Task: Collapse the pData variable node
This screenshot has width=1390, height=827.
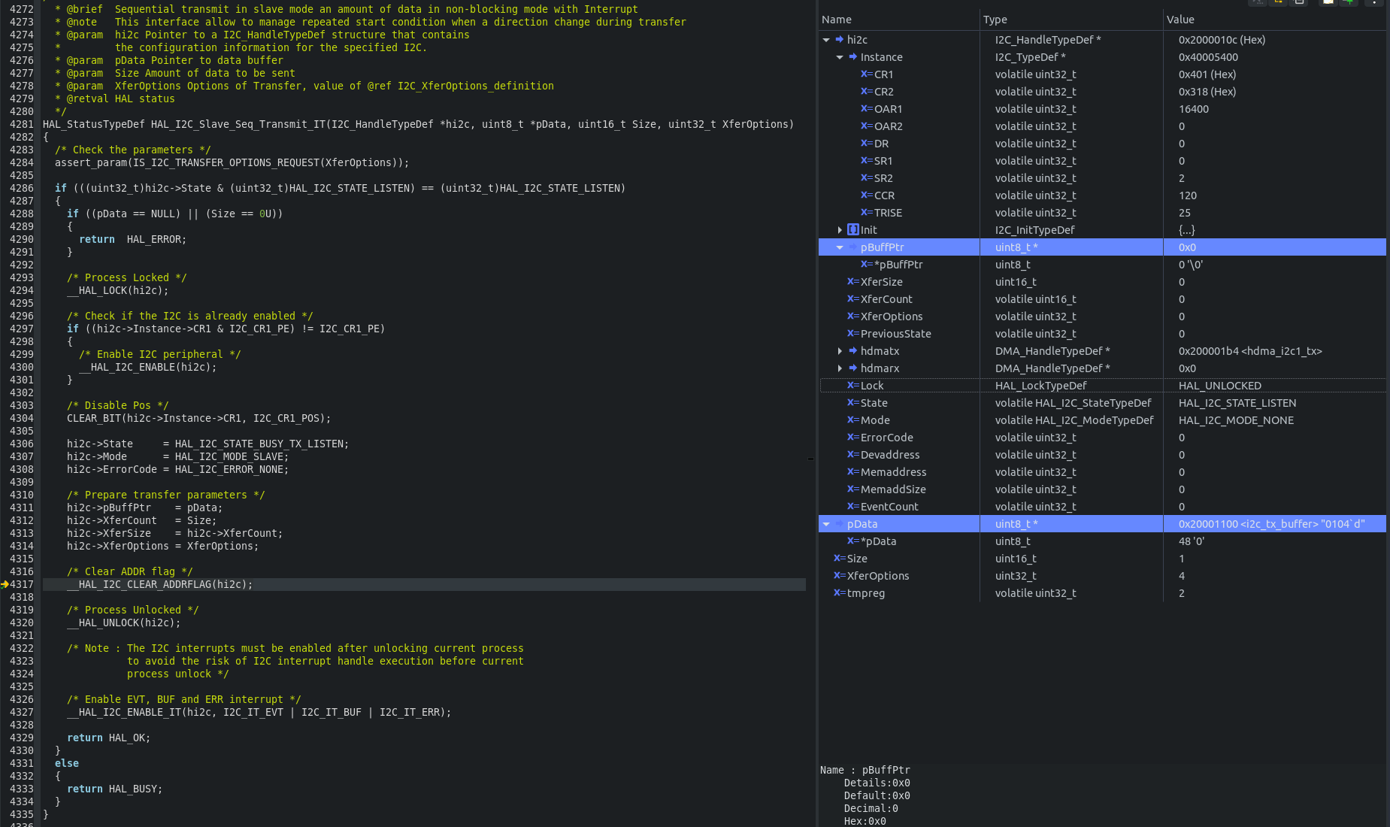Action: [x=826, y=524]
